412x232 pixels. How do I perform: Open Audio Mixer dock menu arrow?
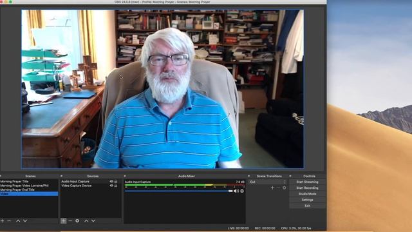tap(125, 176)
